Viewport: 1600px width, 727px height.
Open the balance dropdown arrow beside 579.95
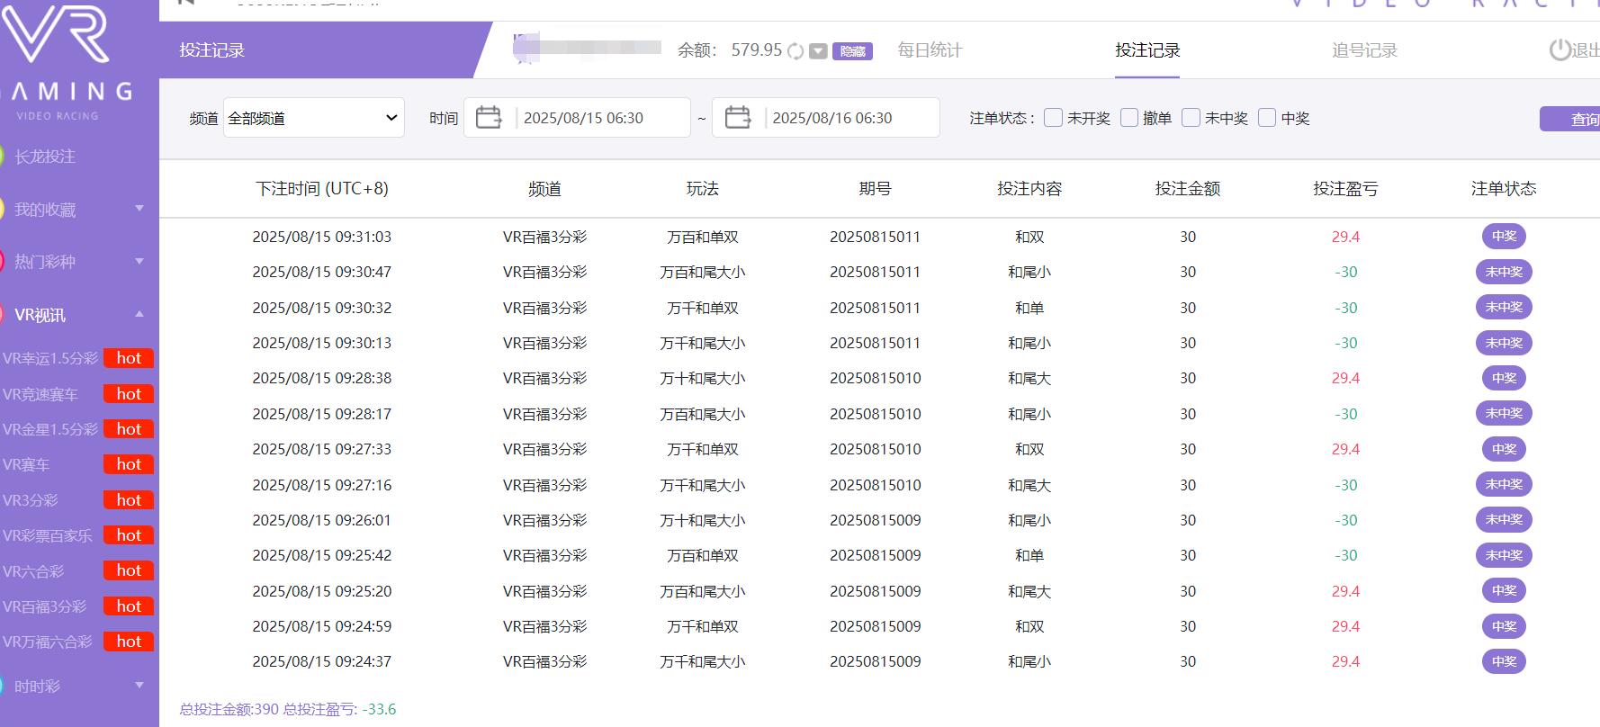point(818,51)
